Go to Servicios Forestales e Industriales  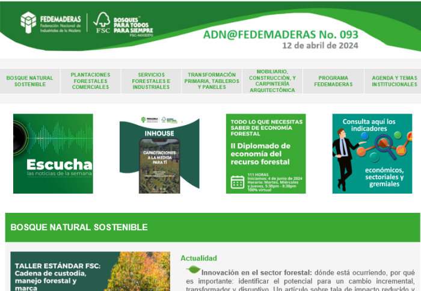tap(151, 81)
